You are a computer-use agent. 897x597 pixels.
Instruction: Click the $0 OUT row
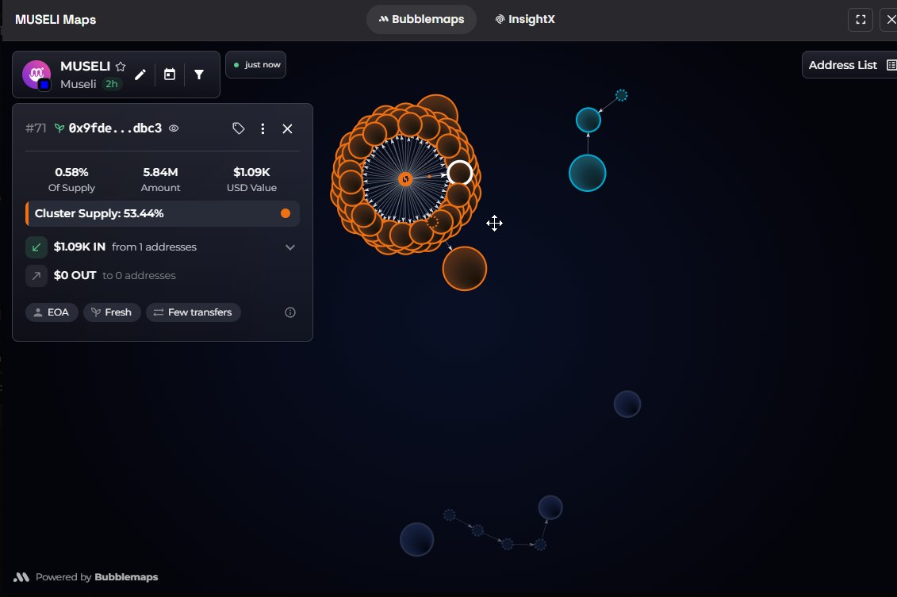[163, 276]
